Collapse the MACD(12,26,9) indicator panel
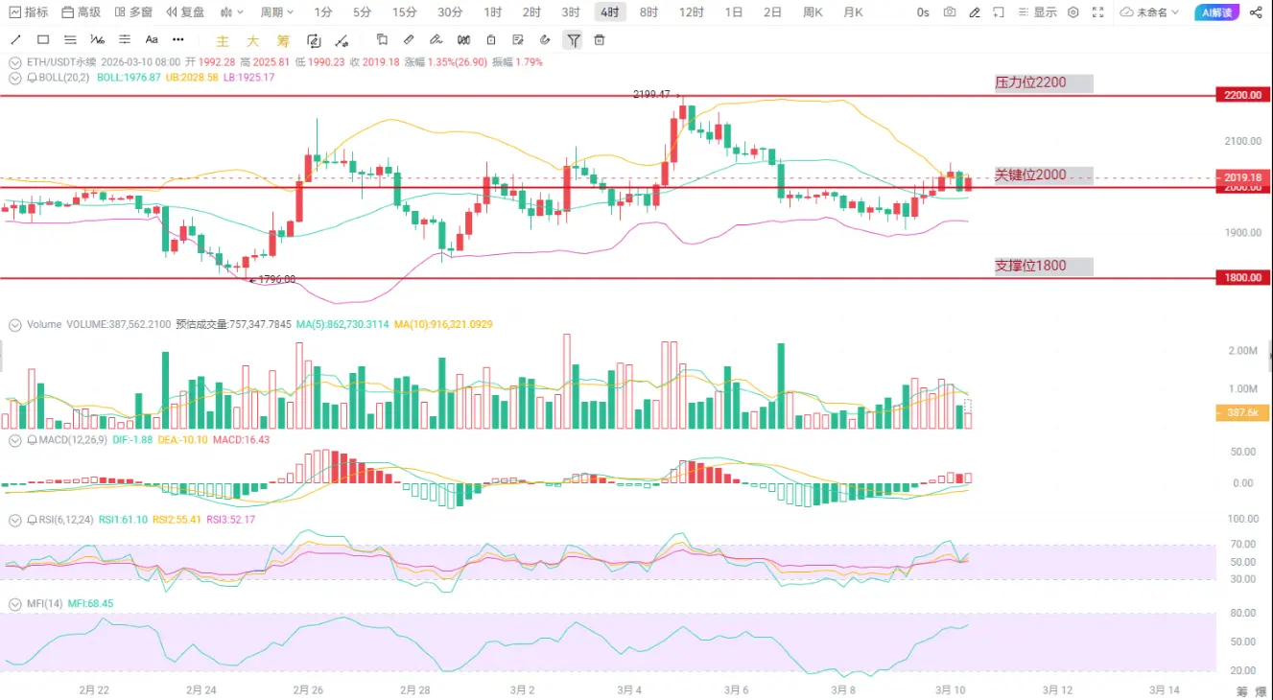The height and width of the screenshot is (700, 1273). click(14, 440)
